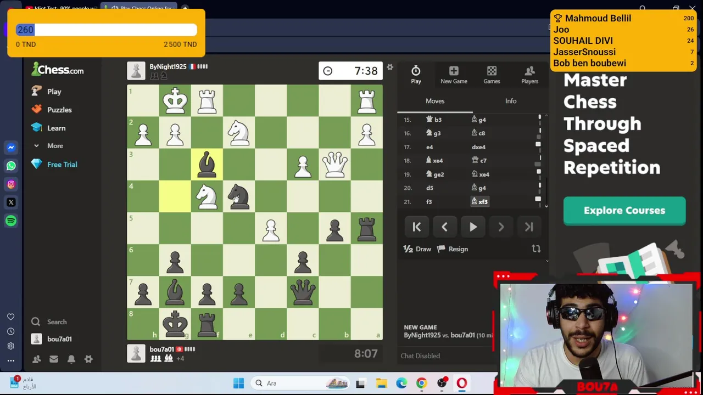
Task: Play through the moves
Action: pyautogui.click(x=473, y=227)
